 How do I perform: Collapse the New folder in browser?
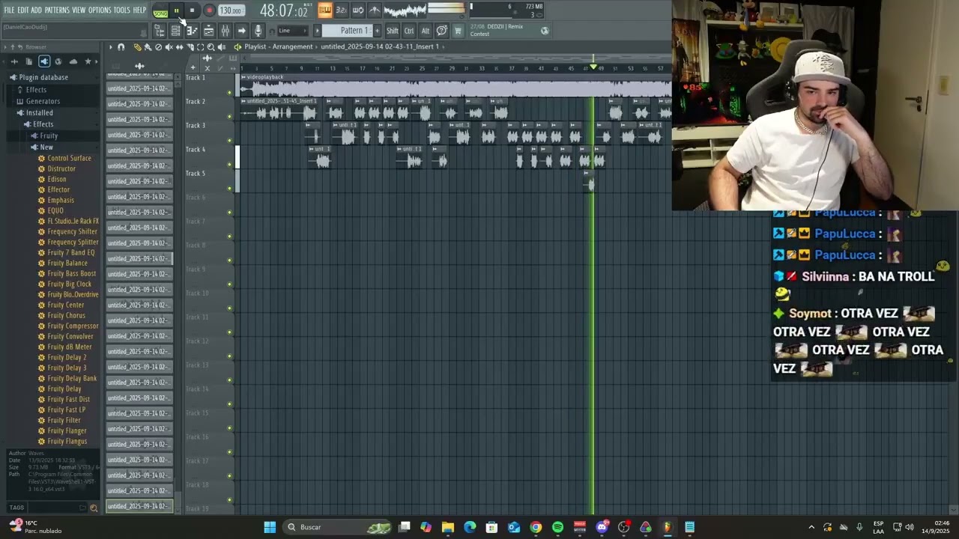46,147
